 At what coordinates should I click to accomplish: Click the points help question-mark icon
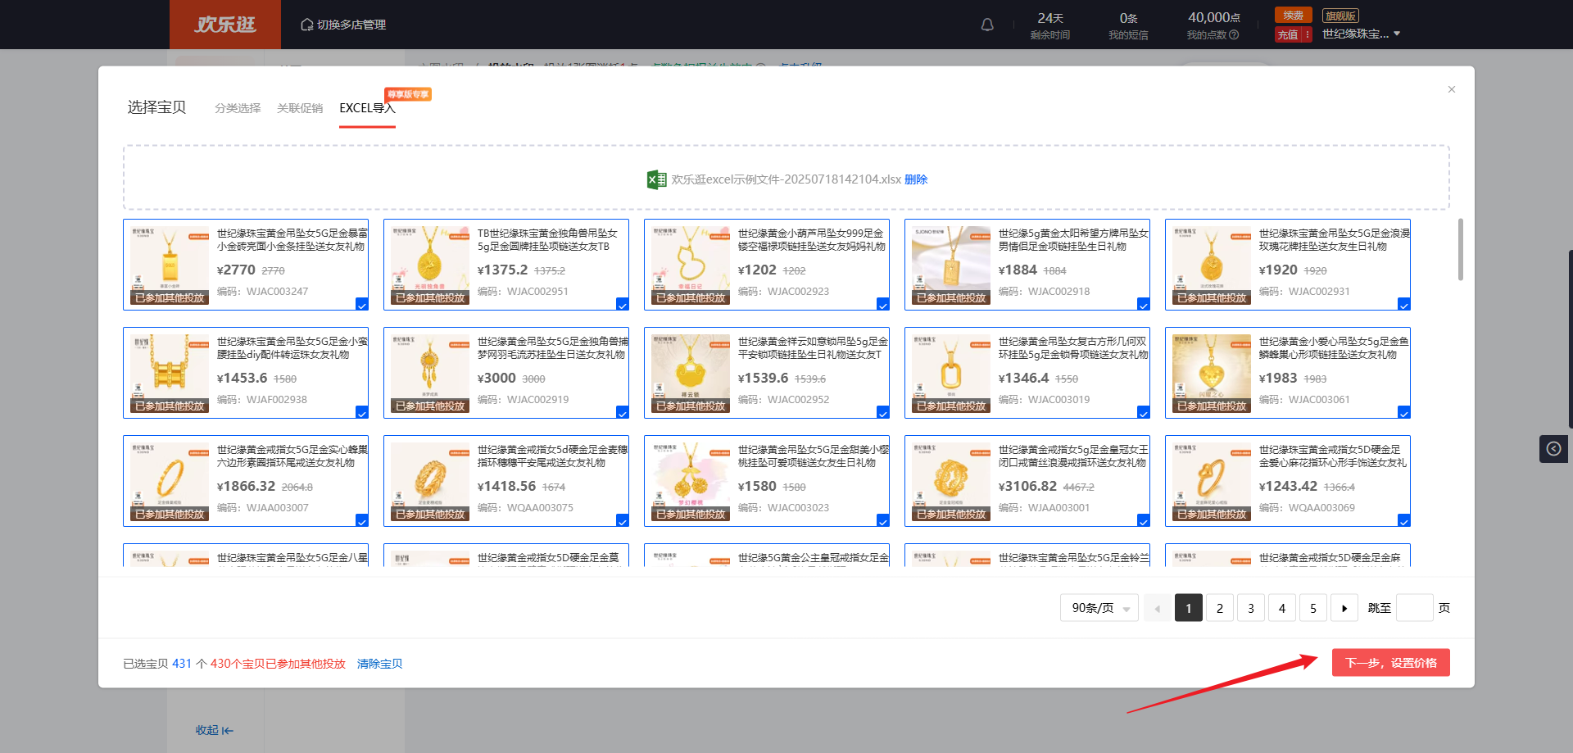(1234, 35)
